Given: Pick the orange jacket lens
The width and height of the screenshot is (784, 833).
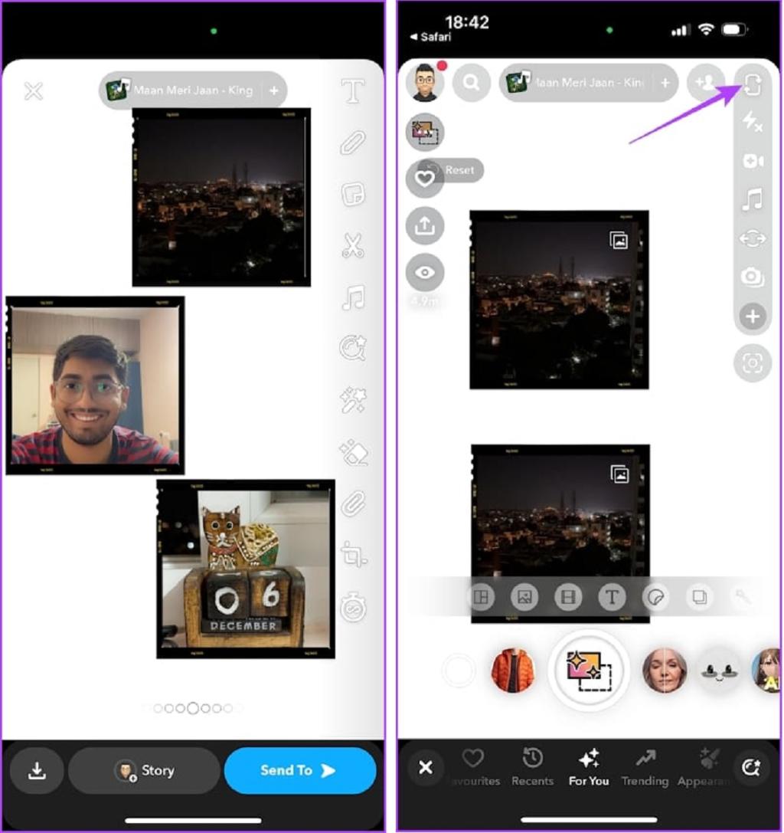Looking at the screenshot, I should (513, 671).
